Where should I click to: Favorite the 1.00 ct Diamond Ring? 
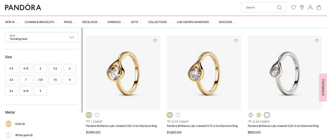pyautogui.click(x=155, y=41)
